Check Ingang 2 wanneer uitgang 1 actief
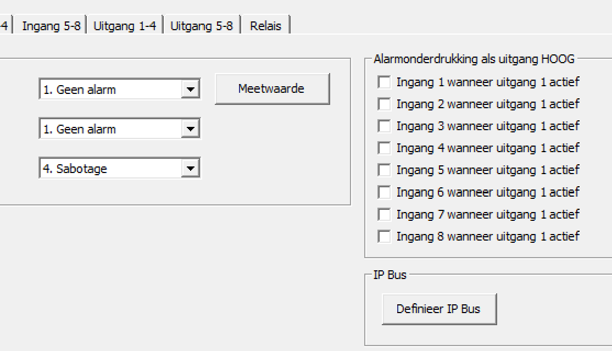 click(385, 104)
